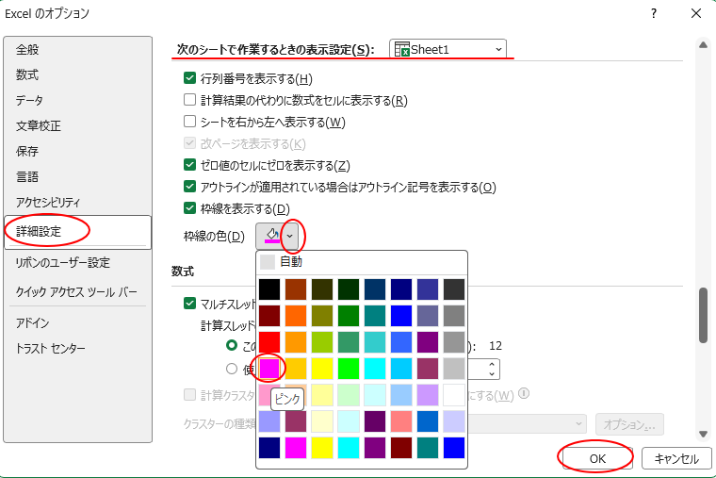716x478 pixels.
Task: Choose the white color swatch
Action: click(454, 395)
